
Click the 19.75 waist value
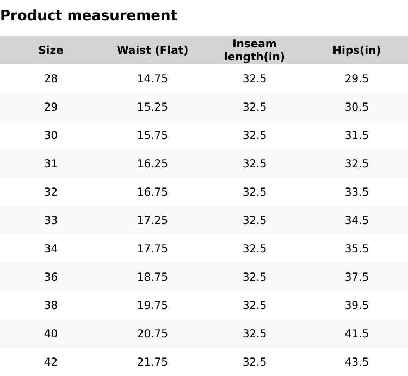pos(152,305)
